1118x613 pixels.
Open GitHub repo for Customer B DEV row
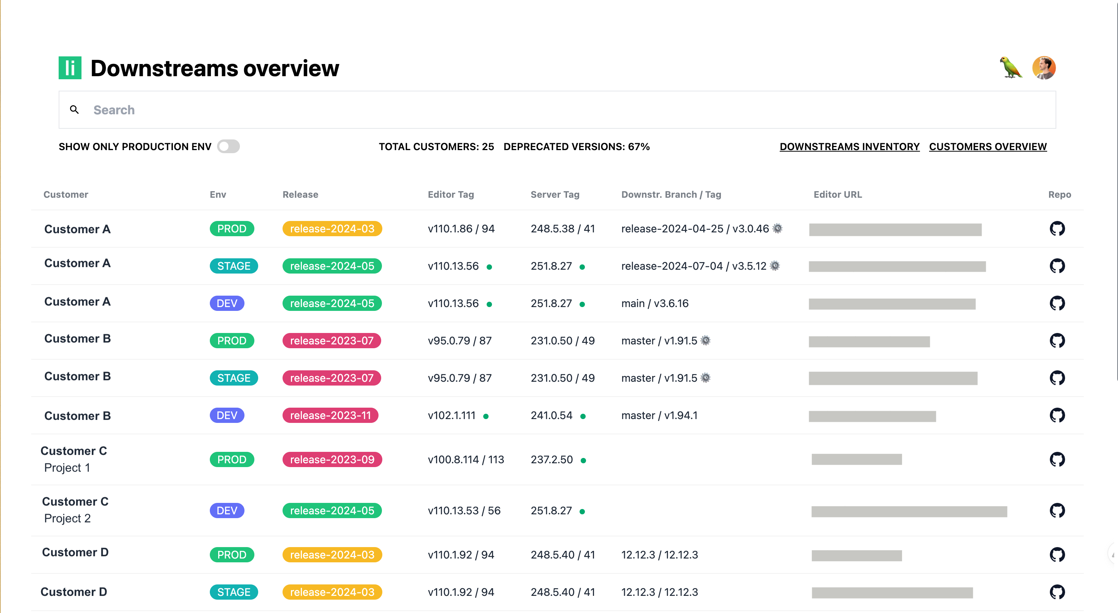point(1058,415)
